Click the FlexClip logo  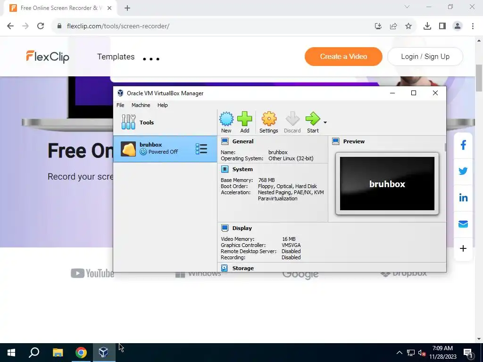pyautogui.click(x=48, y=57)
